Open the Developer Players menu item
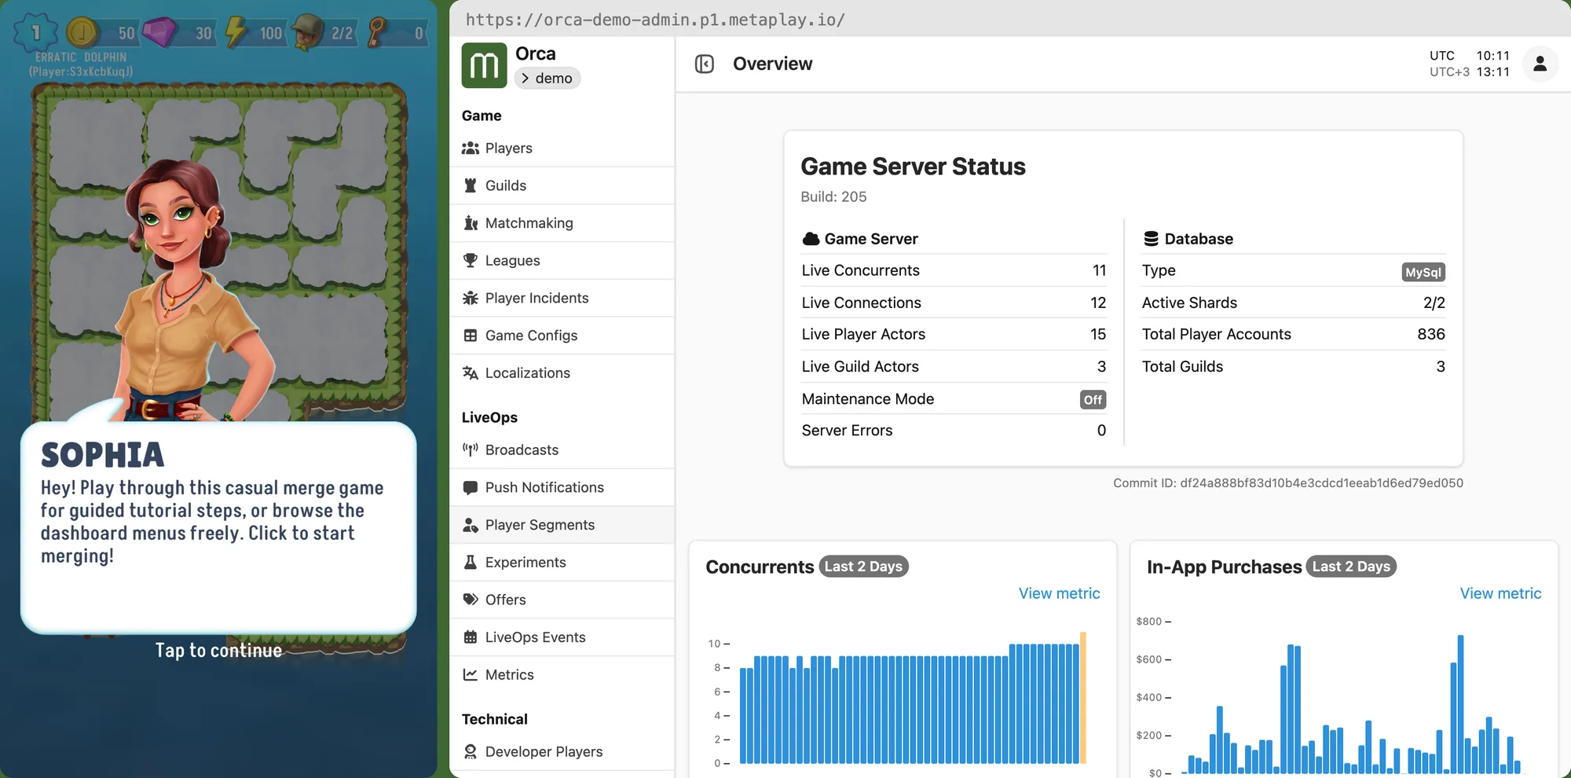The height and width of the screenshot is (778, 1571). (x=562, y=751)
